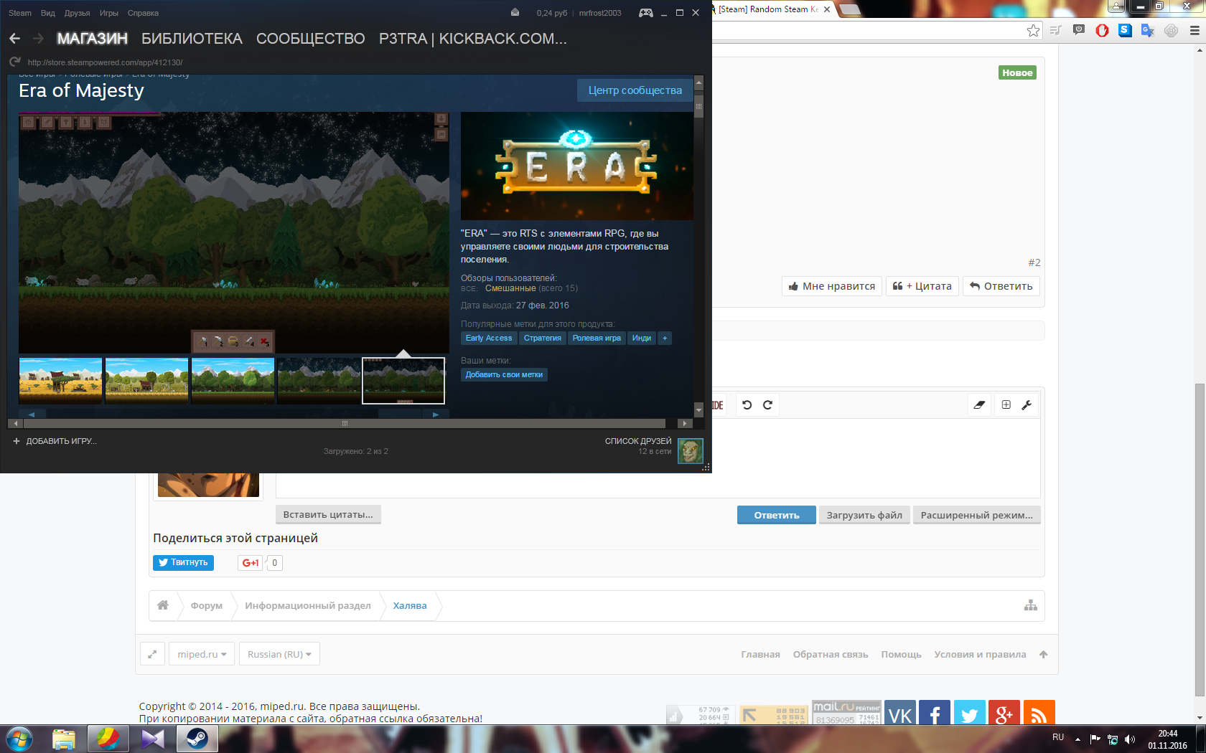Open the Вид menu
Screen dimensions: 1206x753
click(48, 13)
